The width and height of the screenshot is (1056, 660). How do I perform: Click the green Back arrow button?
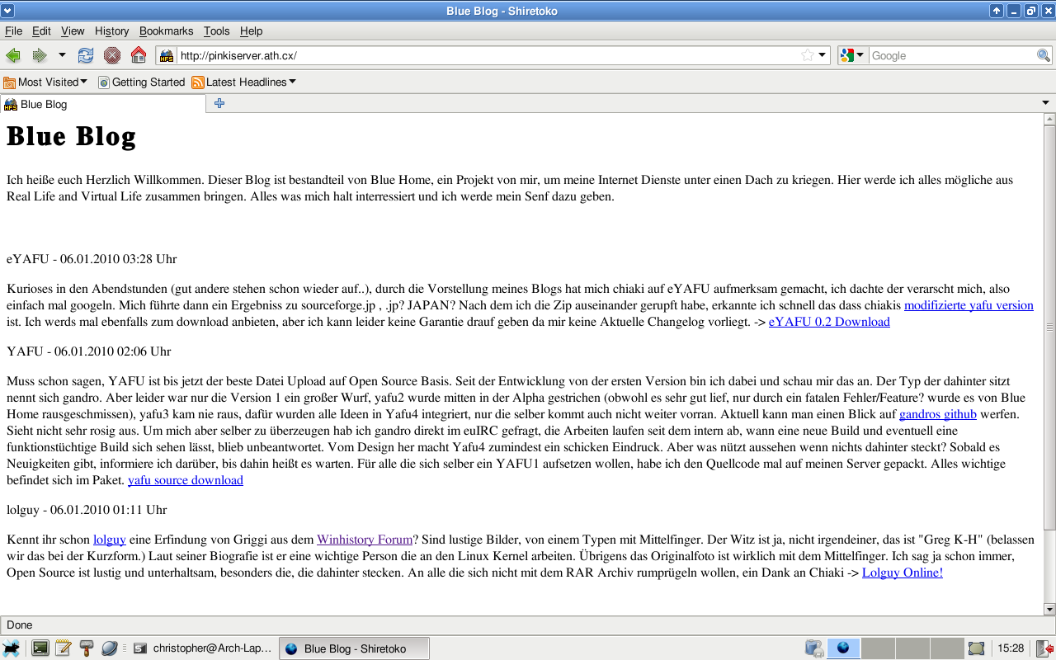(x=13, y=55)
